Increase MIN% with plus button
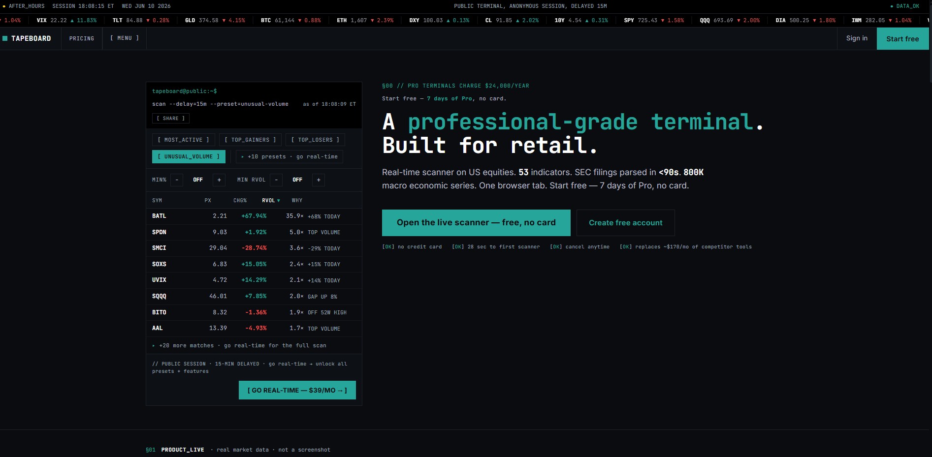The width and height of the screenshot is (932, 457). [x=219, y=180]
